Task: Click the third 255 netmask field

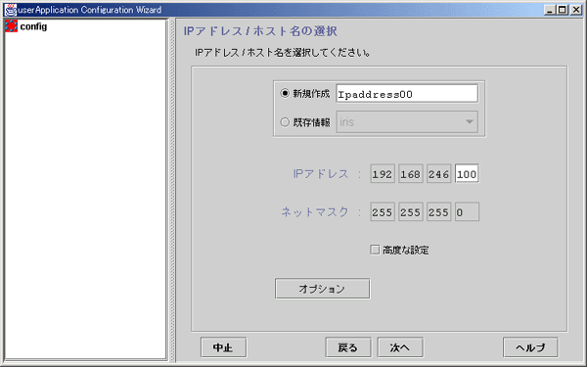Action: [438, 212]
